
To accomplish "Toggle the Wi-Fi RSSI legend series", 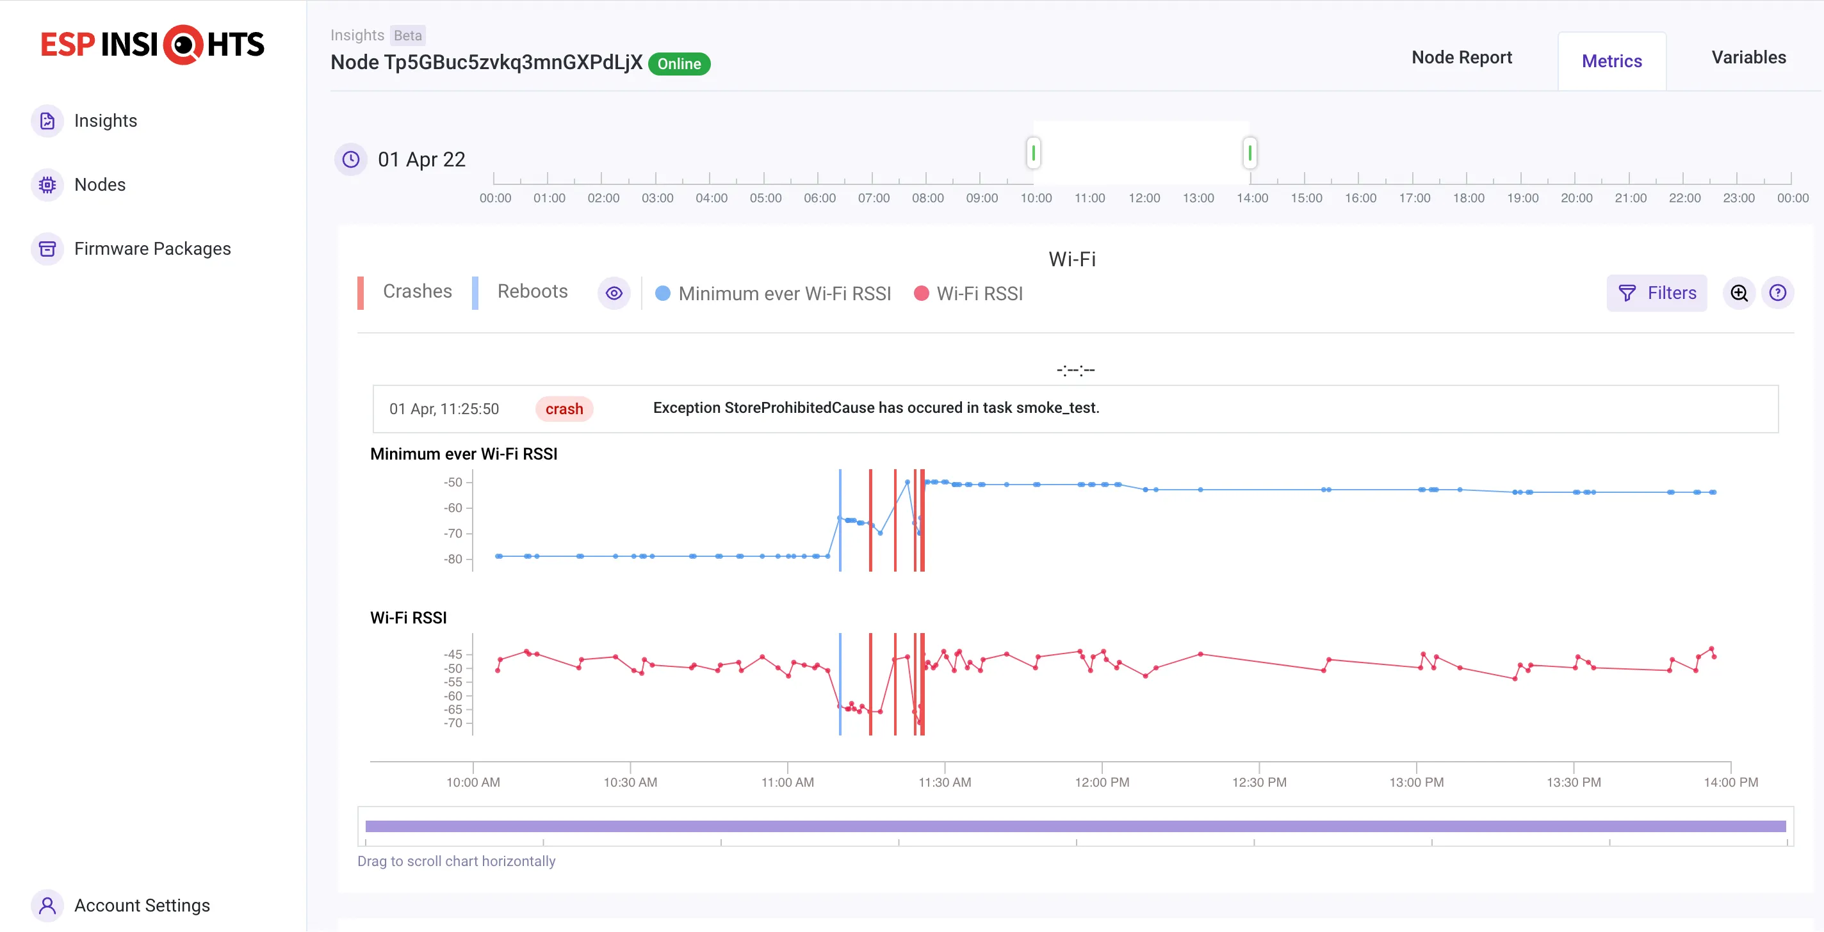I will click(968, 294).
